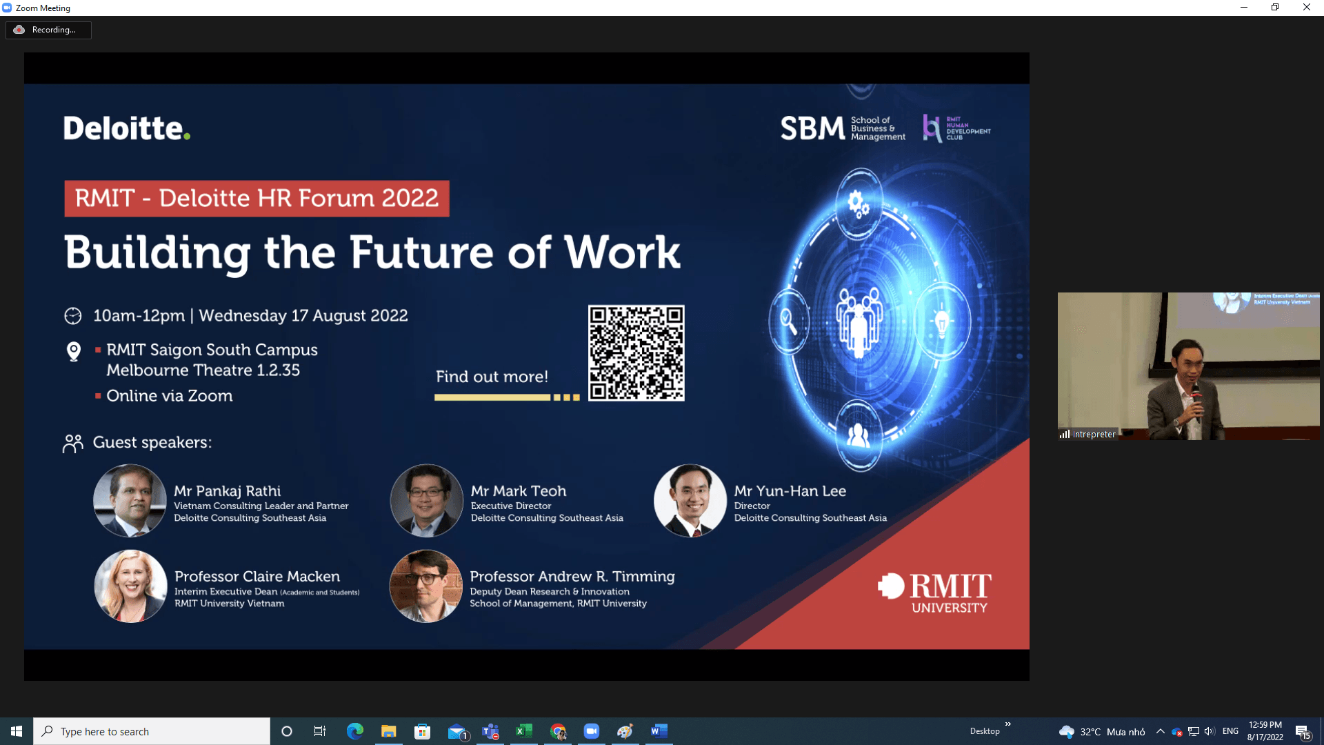Click the RMIT Human Development Club logo
1324x745 pixels.
957,128
